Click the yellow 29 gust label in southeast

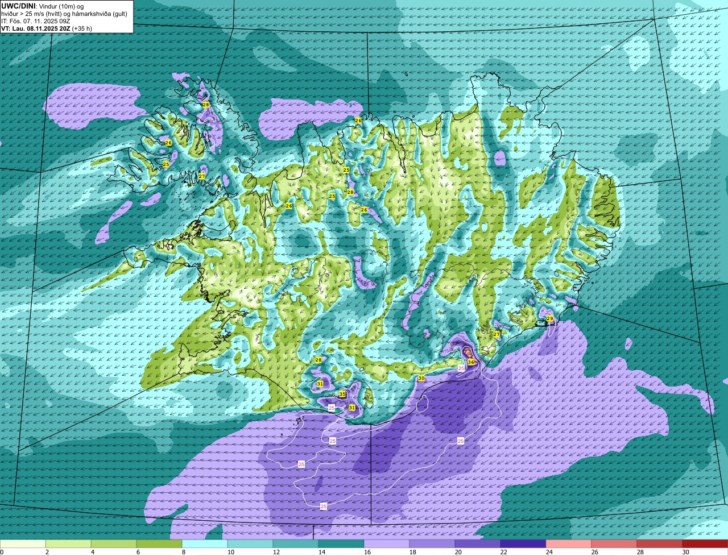(x=550, y=318)
